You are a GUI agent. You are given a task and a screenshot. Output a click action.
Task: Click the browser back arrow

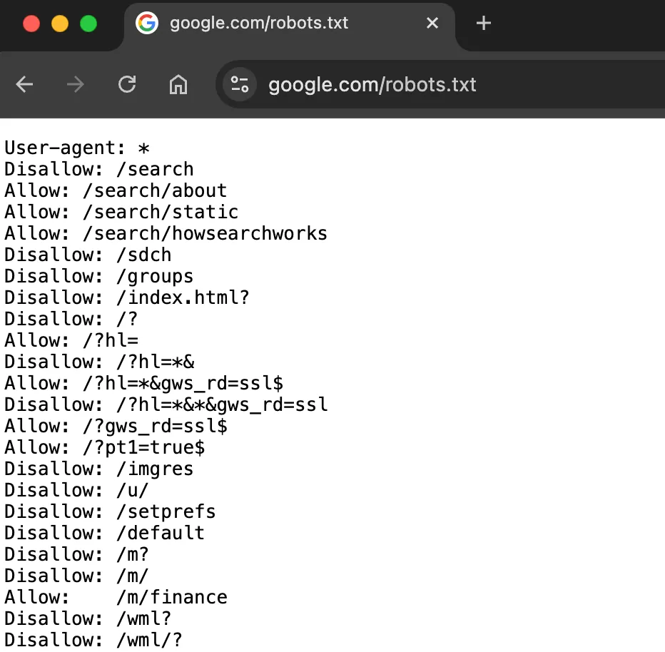[x=24, y=84]
